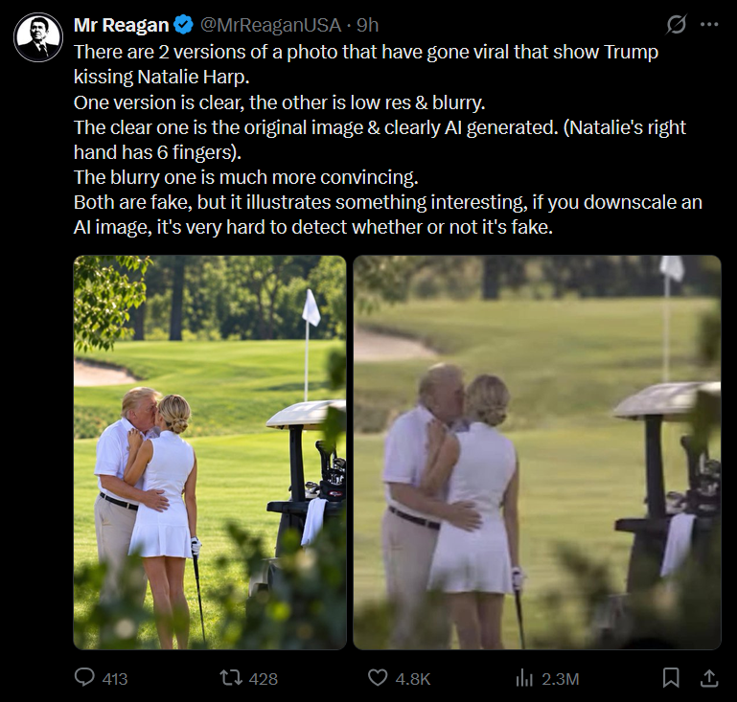Open the clear left golf photo

tap(210, 453)
